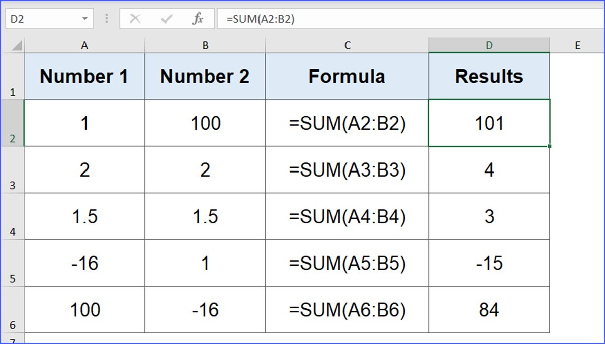Select row header 4
605x344 pixels.
[14, 216]
